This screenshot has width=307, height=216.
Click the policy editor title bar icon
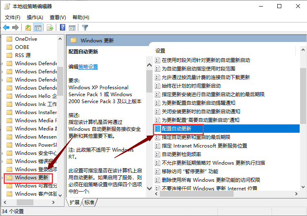pos(7,7)
